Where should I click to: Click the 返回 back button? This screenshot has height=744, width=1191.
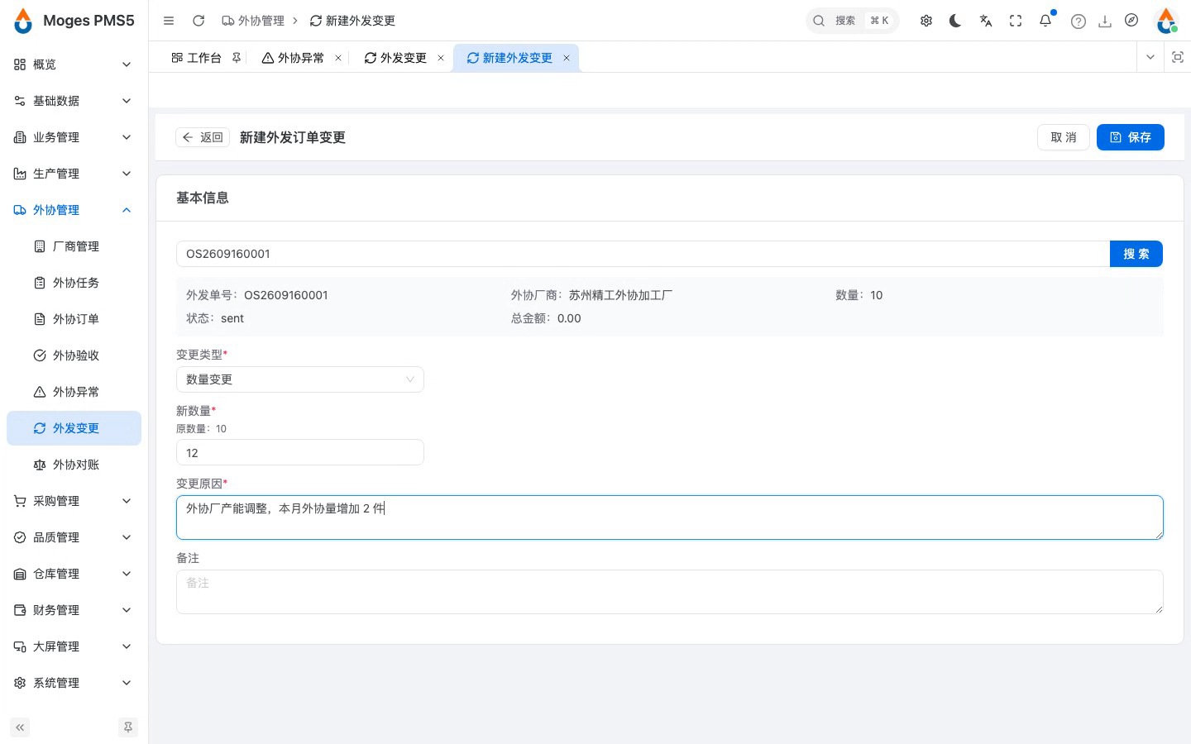point(203,137)
